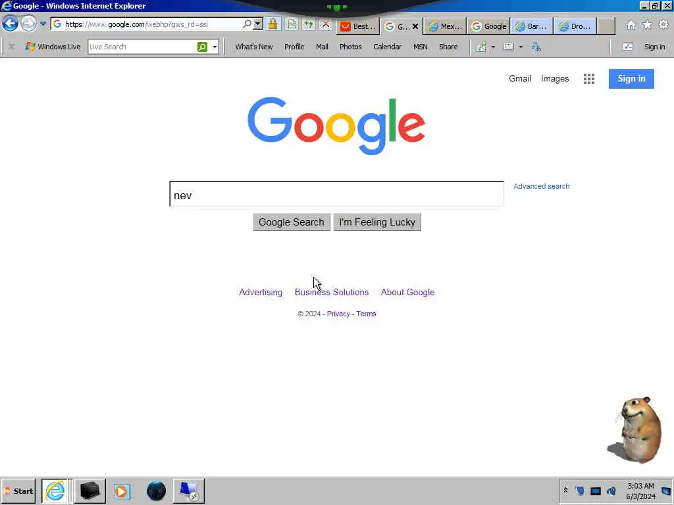Open MSN in Windows Live toolbar
674x505 pixels.
coord(421,47)
